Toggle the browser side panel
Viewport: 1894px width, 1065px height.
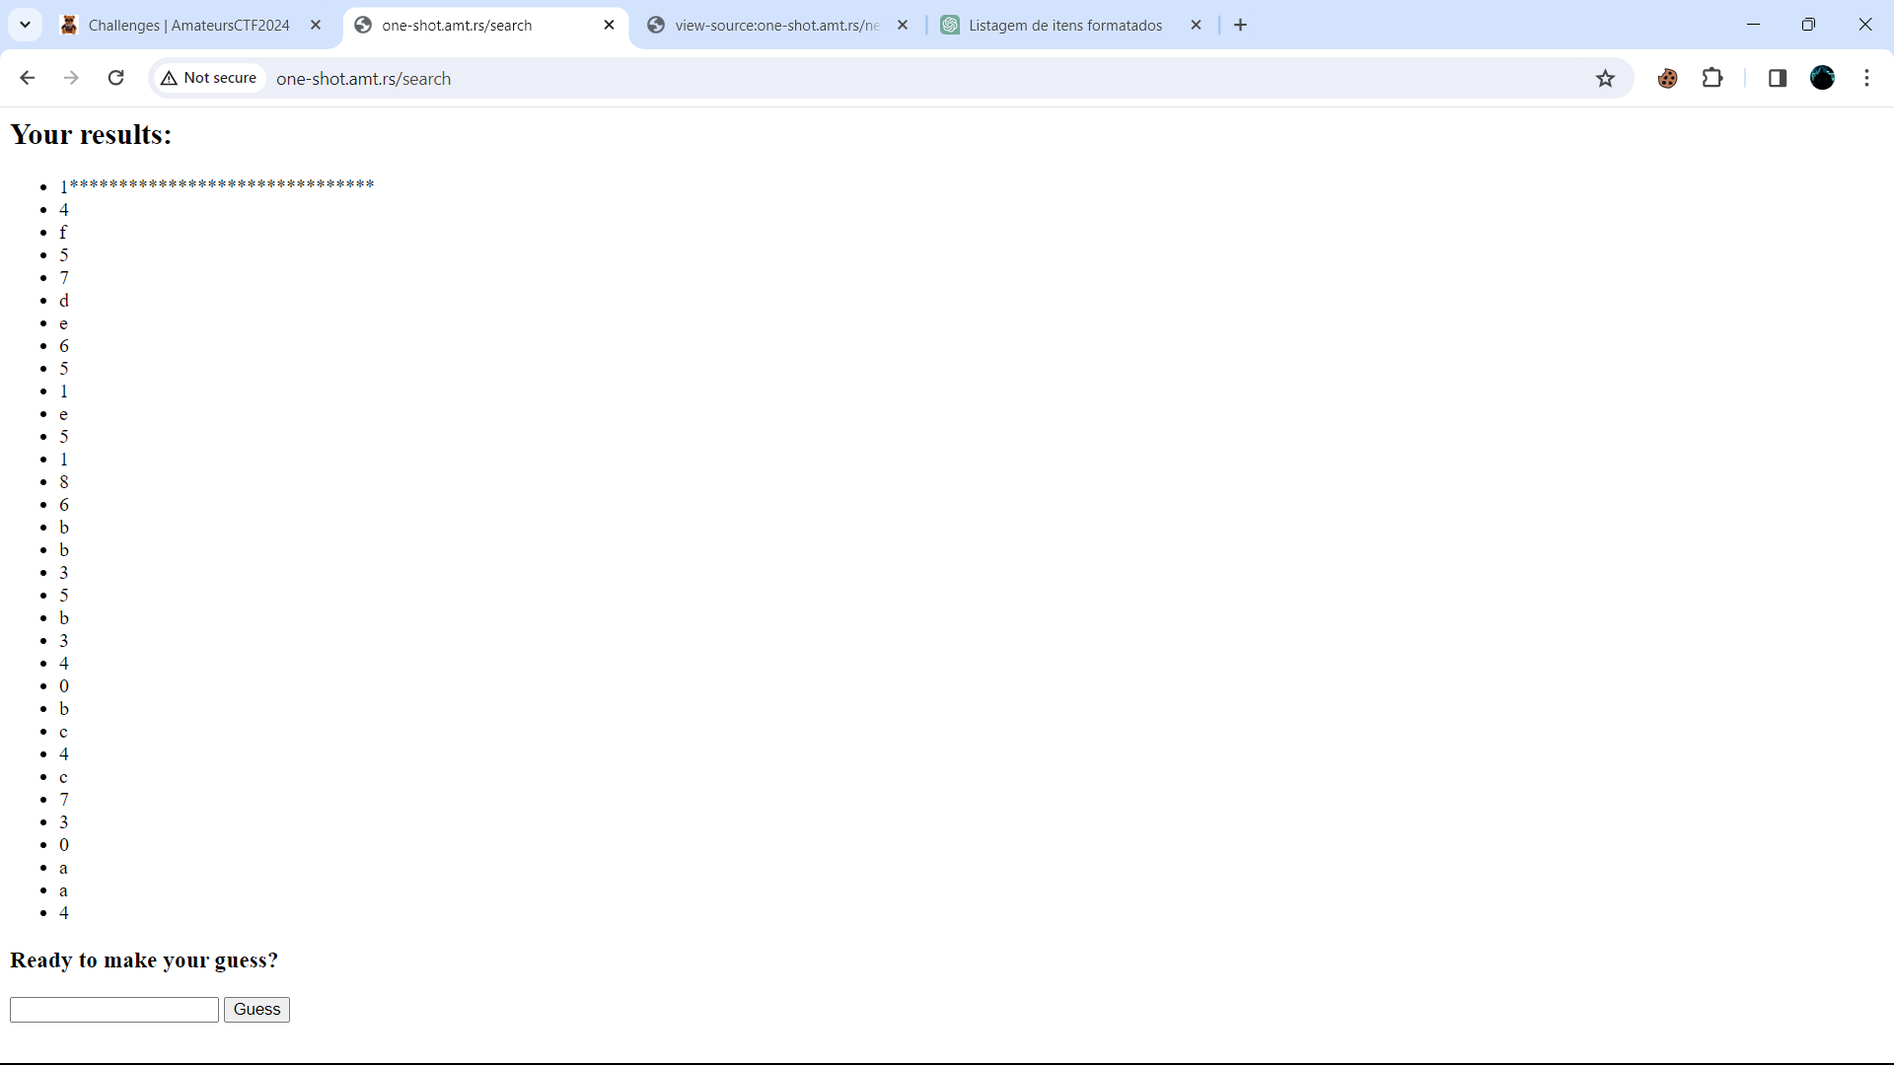point(1778,78)
